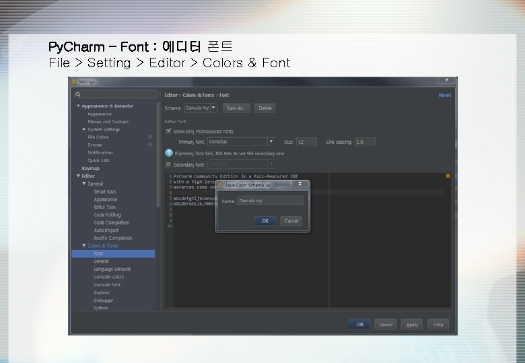This screenshot has height=363, width=525.
Task: Select Python under Colors & Fonts
Action: point(101,308)
